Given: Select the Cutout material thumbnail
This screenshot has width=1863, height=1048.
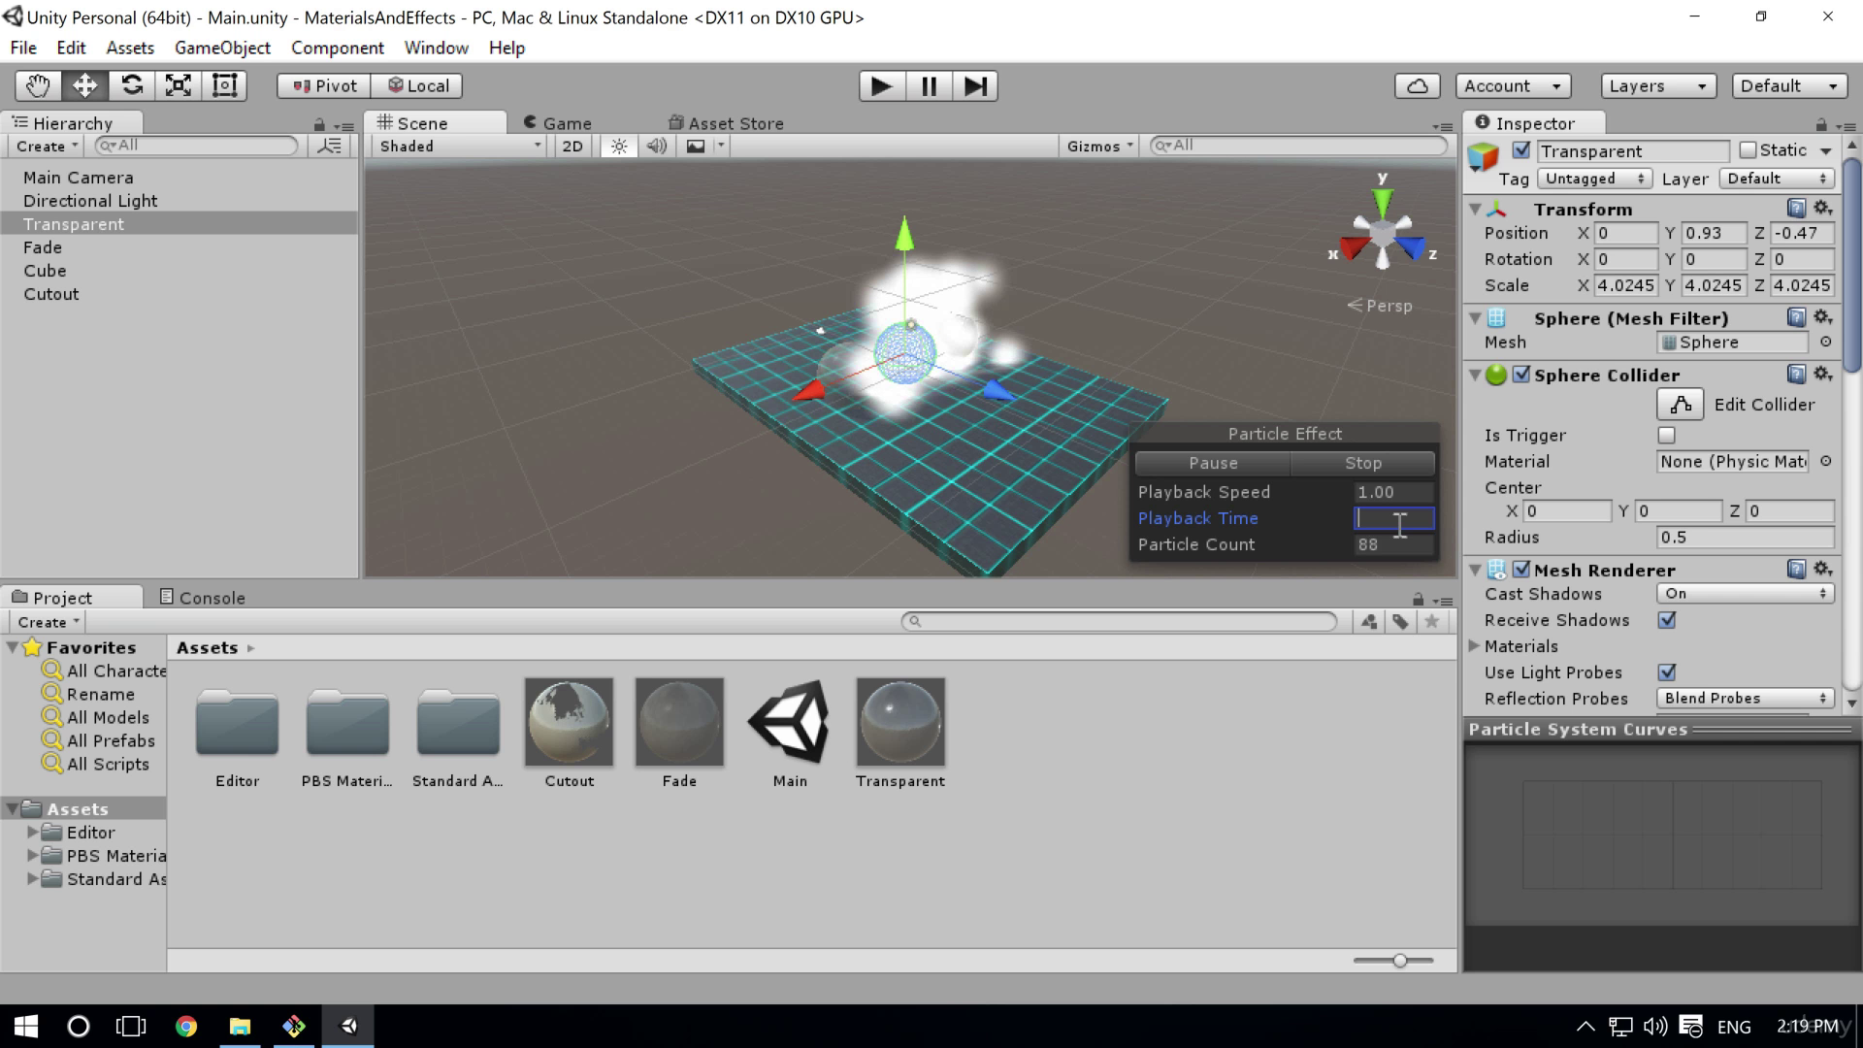Looking at the screenshot, I should pyautogui.click(x=569, y=722).
